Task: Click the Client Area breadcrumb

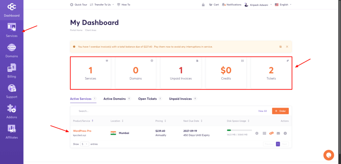Action: [91, 30]
